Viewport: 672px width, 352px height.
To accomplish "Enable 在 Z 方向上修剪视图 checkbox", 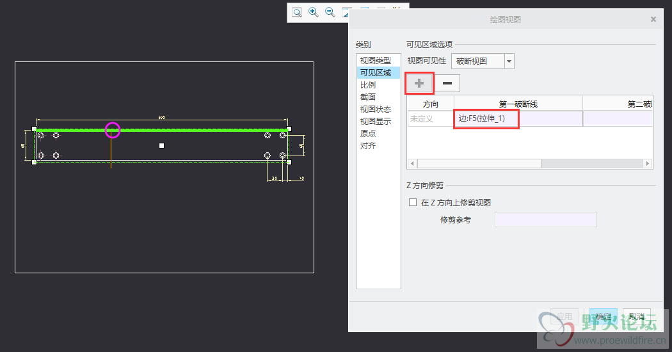I will pos(413,202).
